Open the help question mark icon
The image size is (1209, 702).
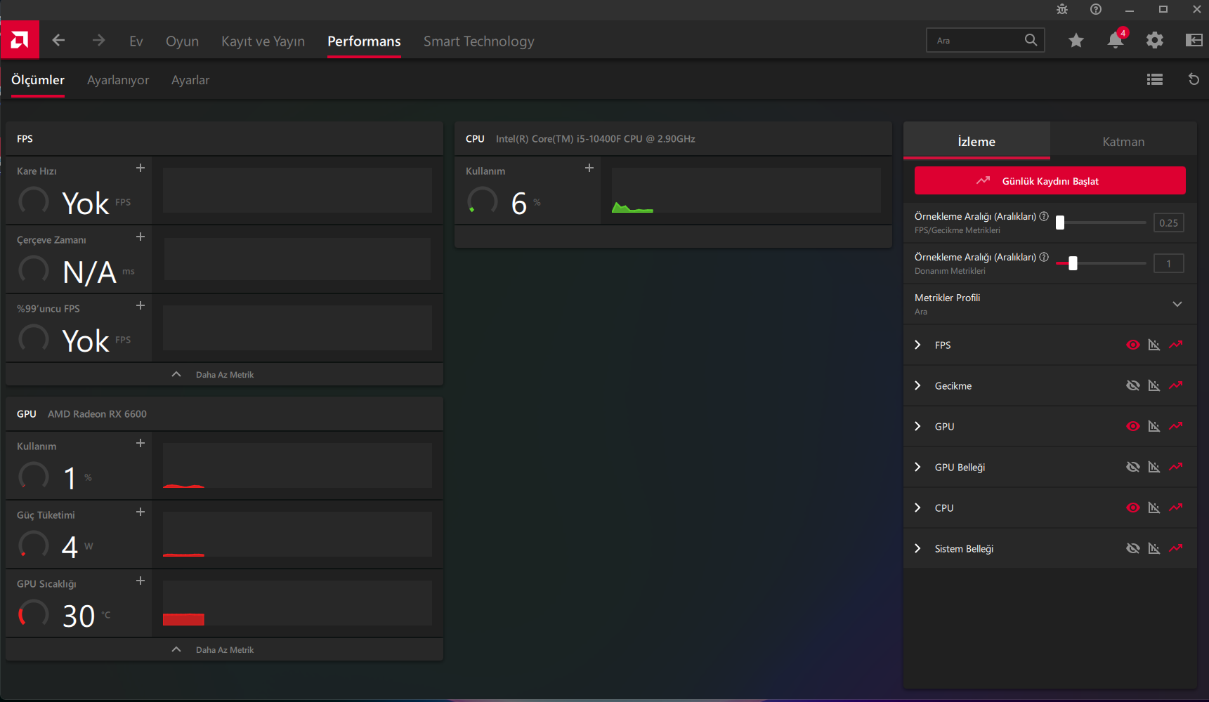point(1096,9)
